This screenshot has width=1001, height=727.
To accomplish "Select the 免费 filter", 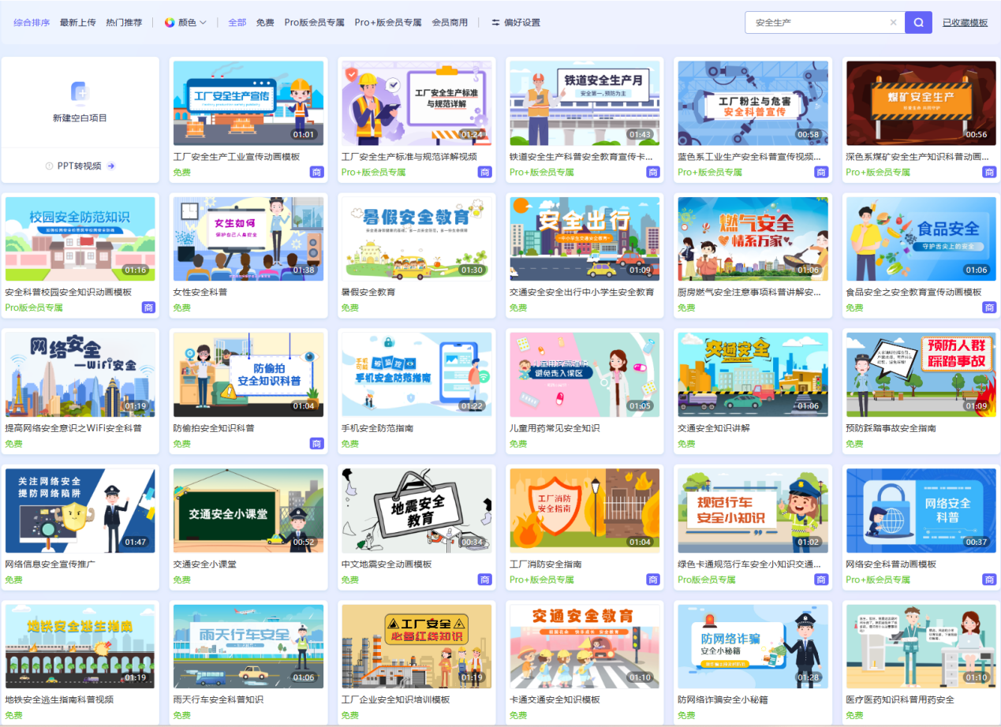I will point(265,22).
